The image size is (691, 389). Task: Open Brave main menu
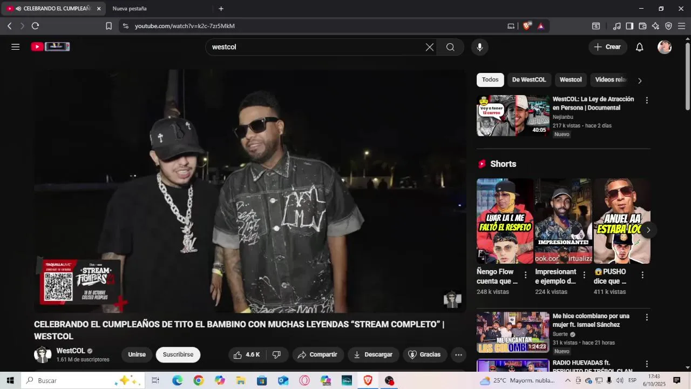tap(681, 26)
